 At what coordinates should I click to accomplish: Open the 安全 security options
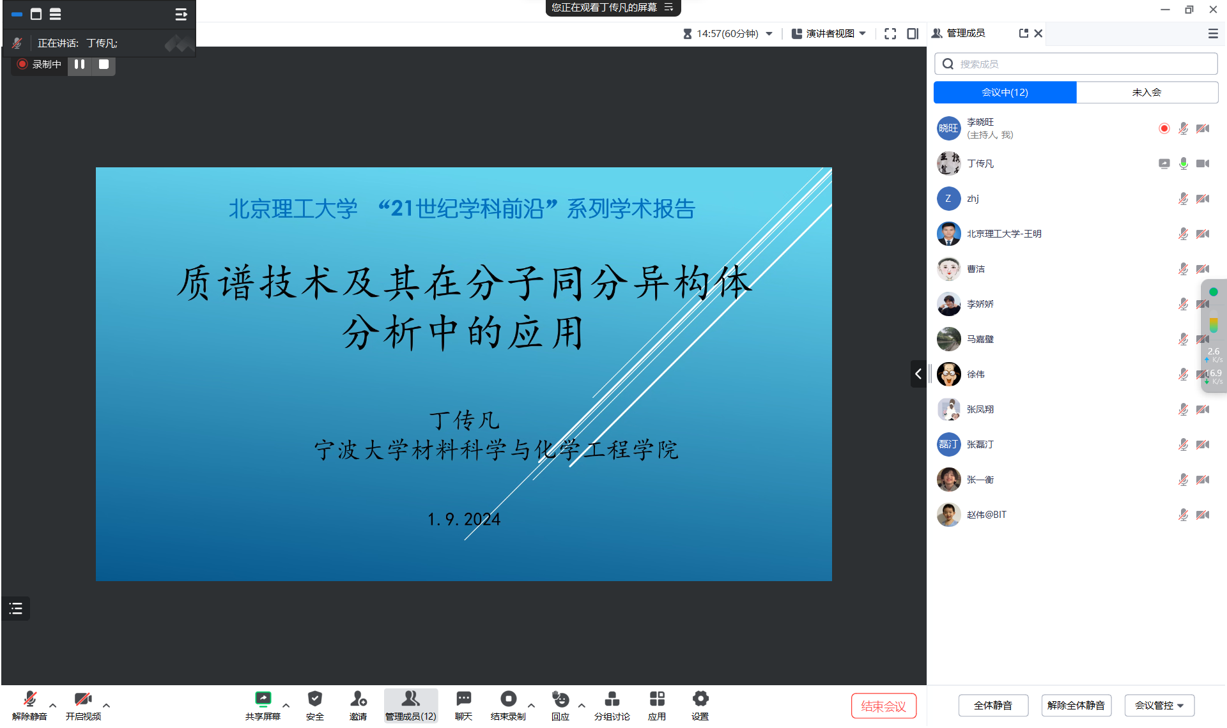(314, 705)
